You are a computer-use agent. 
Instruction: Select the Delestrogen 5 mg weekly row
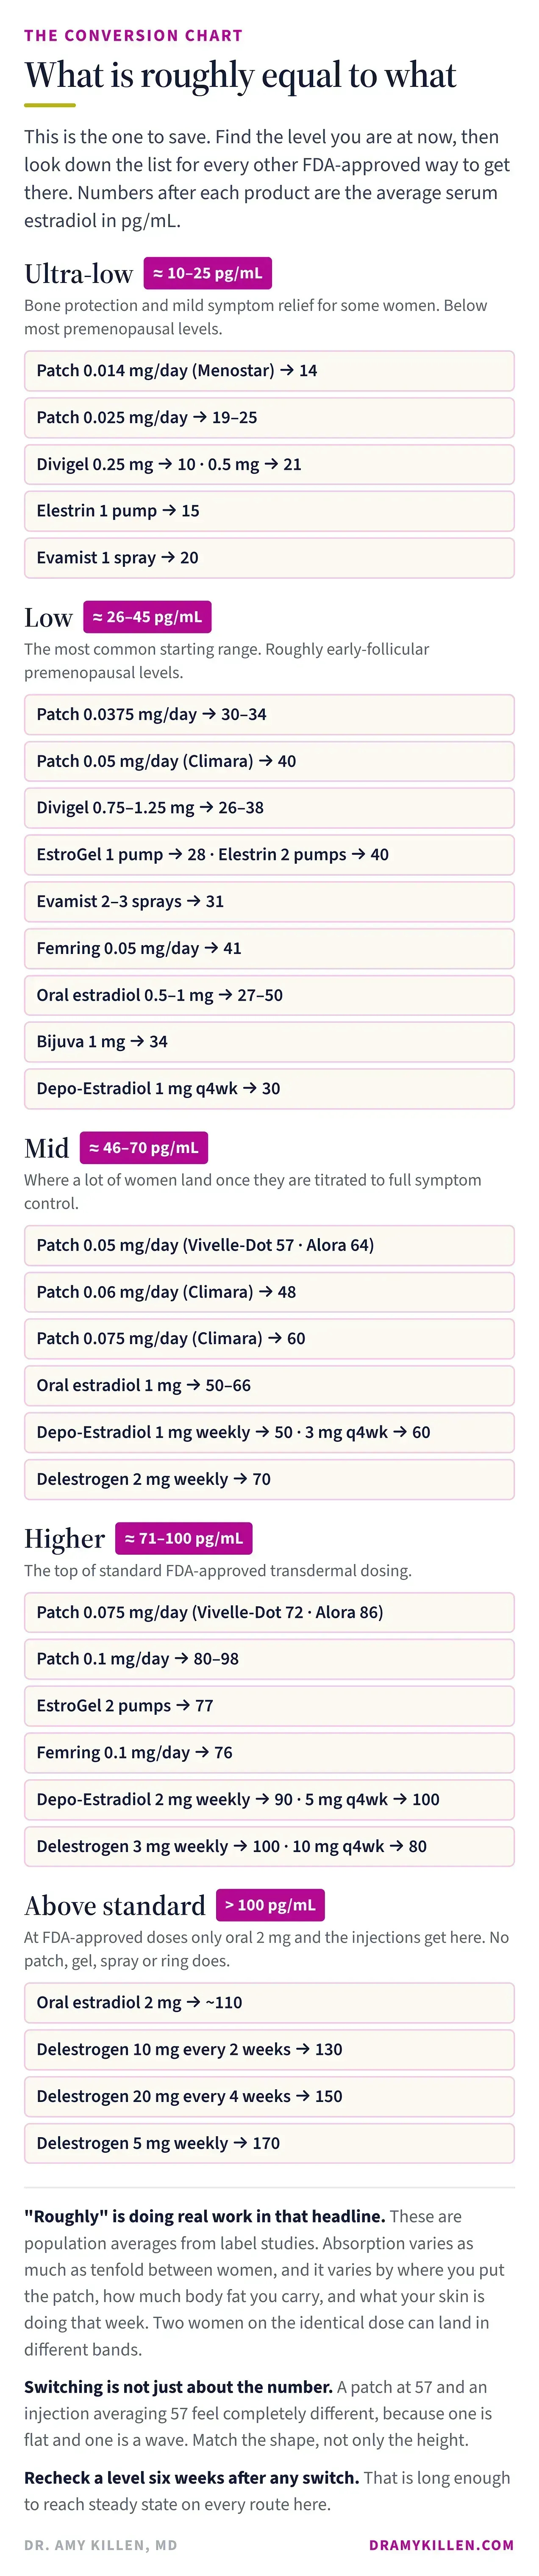(x=269, y=2143)
